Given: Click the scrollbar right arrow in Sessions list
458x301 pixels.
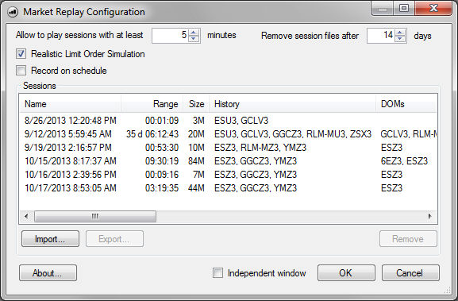Looking at the screenshot, I should pyautogui.click(x=430, y=217).
